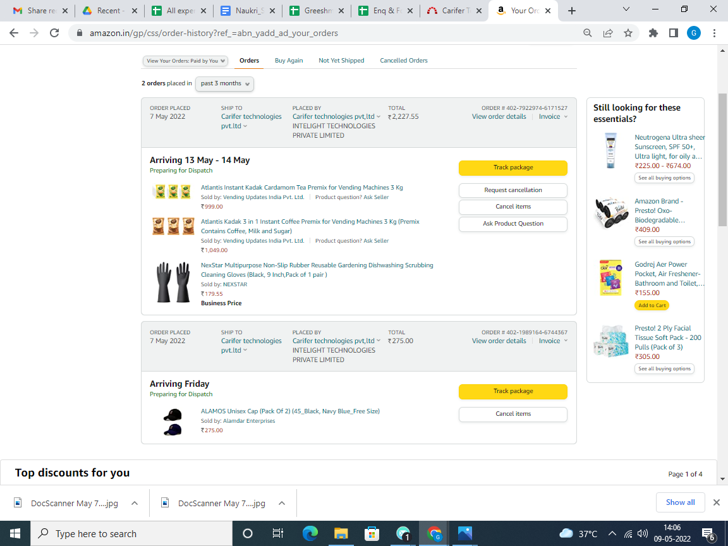Open Microsoft Store from the taskbar
This screenshot has width=728, height=546.
coord(372,533)
